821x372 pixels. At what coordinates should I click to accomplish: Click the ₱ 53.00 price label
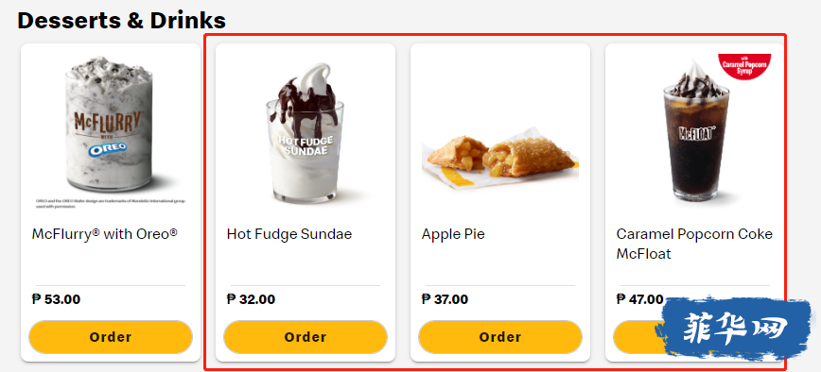point(56,299)
